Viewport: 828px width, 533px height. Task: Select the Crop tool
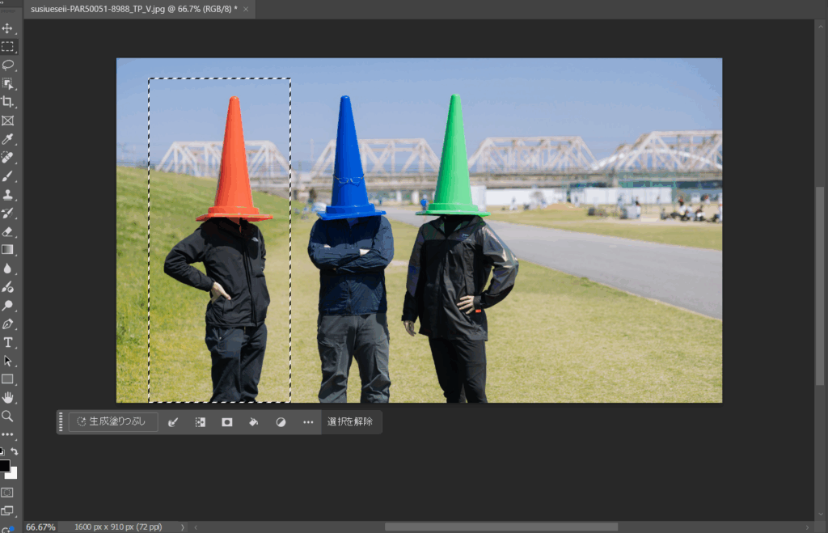pyautogui.click(x=7, y=102)
